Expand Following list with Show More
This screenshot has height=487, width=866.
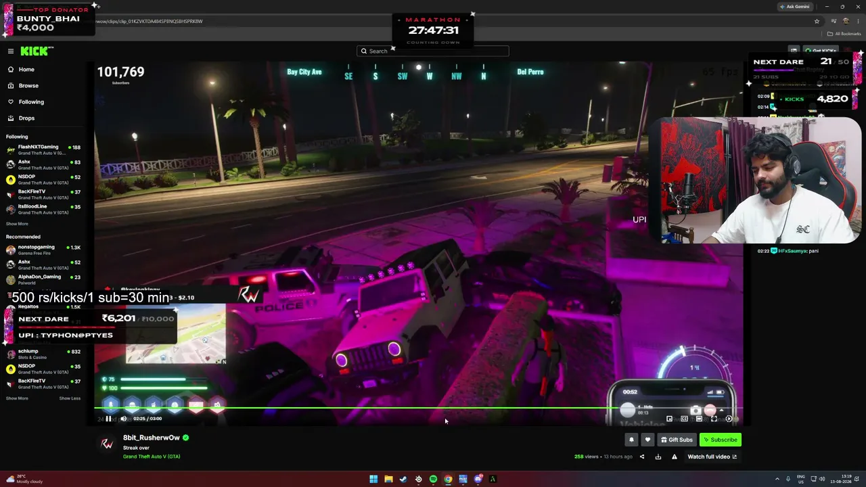(x=17, y=224)
